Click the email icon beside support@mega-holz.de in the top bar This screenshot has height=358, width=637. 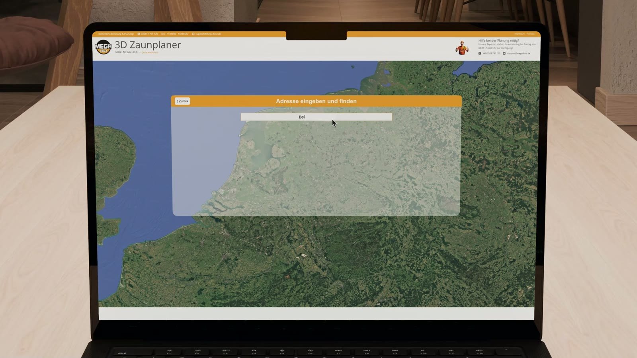pos(193,34)
